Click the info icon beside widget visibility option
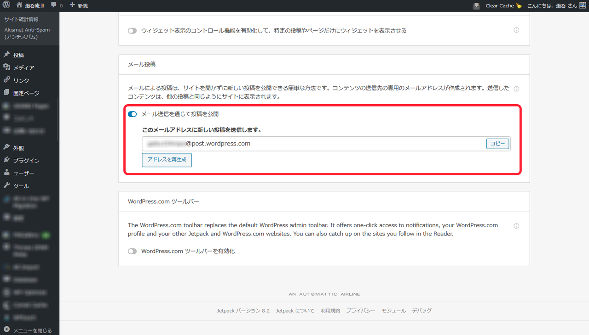This screenshot has height=335, width=589. [x=516, y=30]
